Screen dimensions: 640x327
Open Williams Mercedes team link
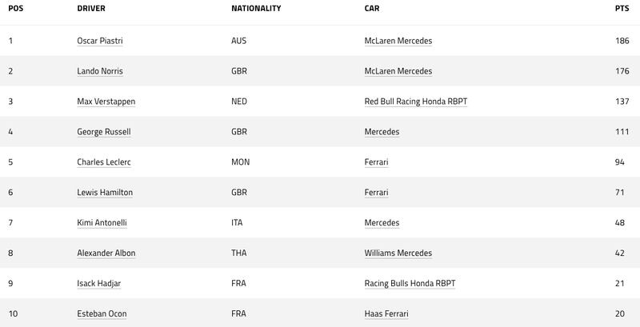398,253
